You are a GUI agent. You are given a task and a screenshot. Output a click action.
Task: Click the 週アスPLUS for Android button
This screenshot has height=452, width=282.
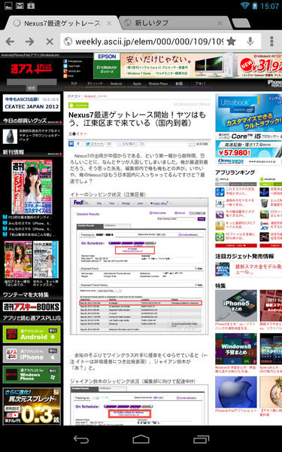(x=32, y=334)
